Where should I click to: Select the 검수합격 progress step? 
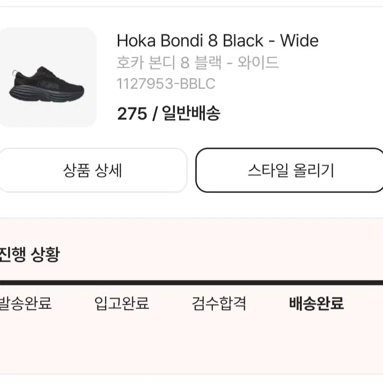219,304
